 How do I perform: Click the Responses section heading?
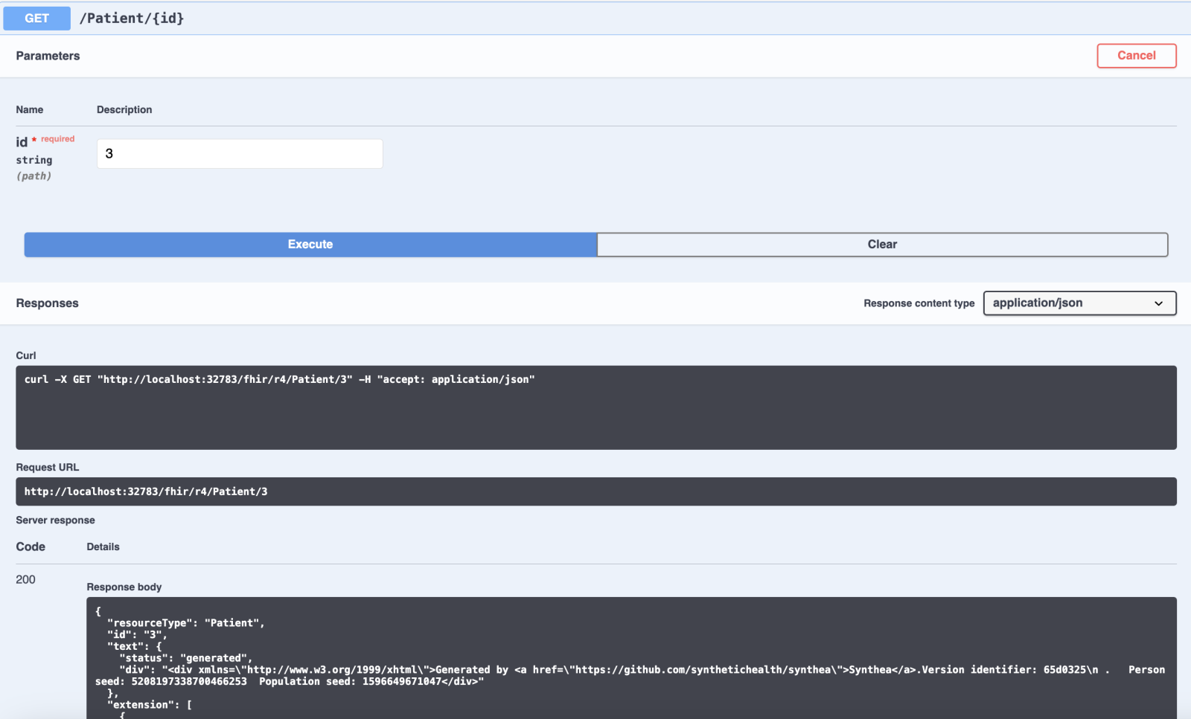47,303
